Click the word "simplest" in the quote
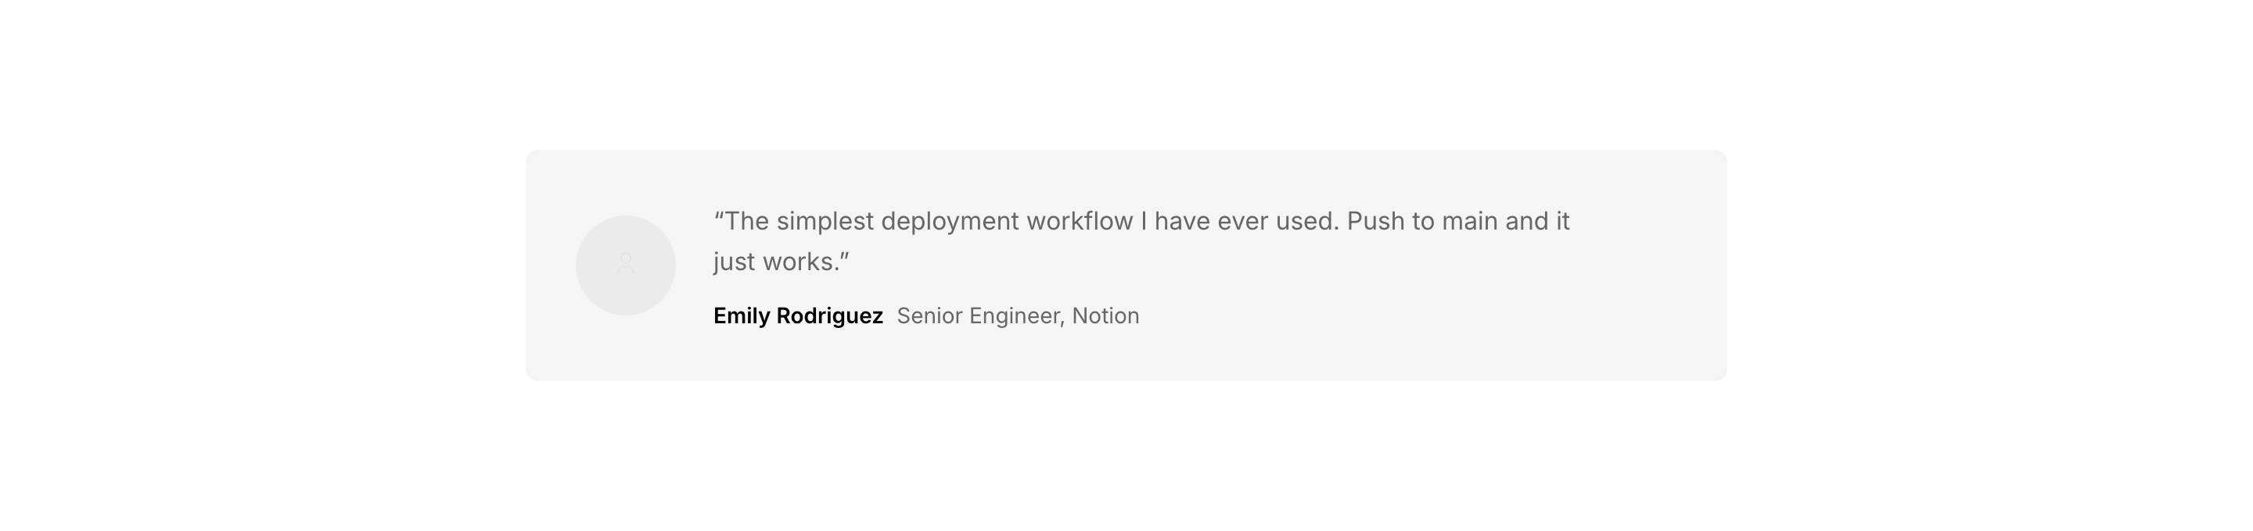The image size is (2253, 531). [825, 222]
